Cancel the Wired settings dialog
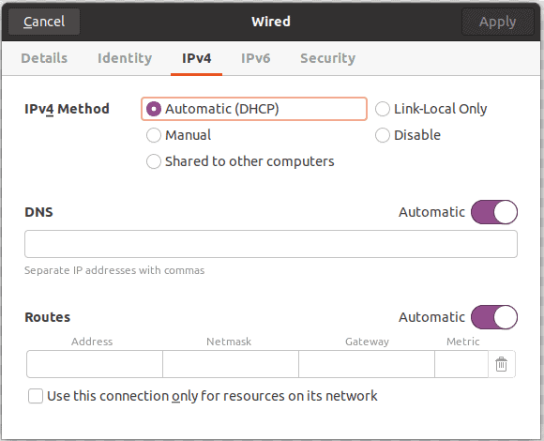 click(44, 22)
